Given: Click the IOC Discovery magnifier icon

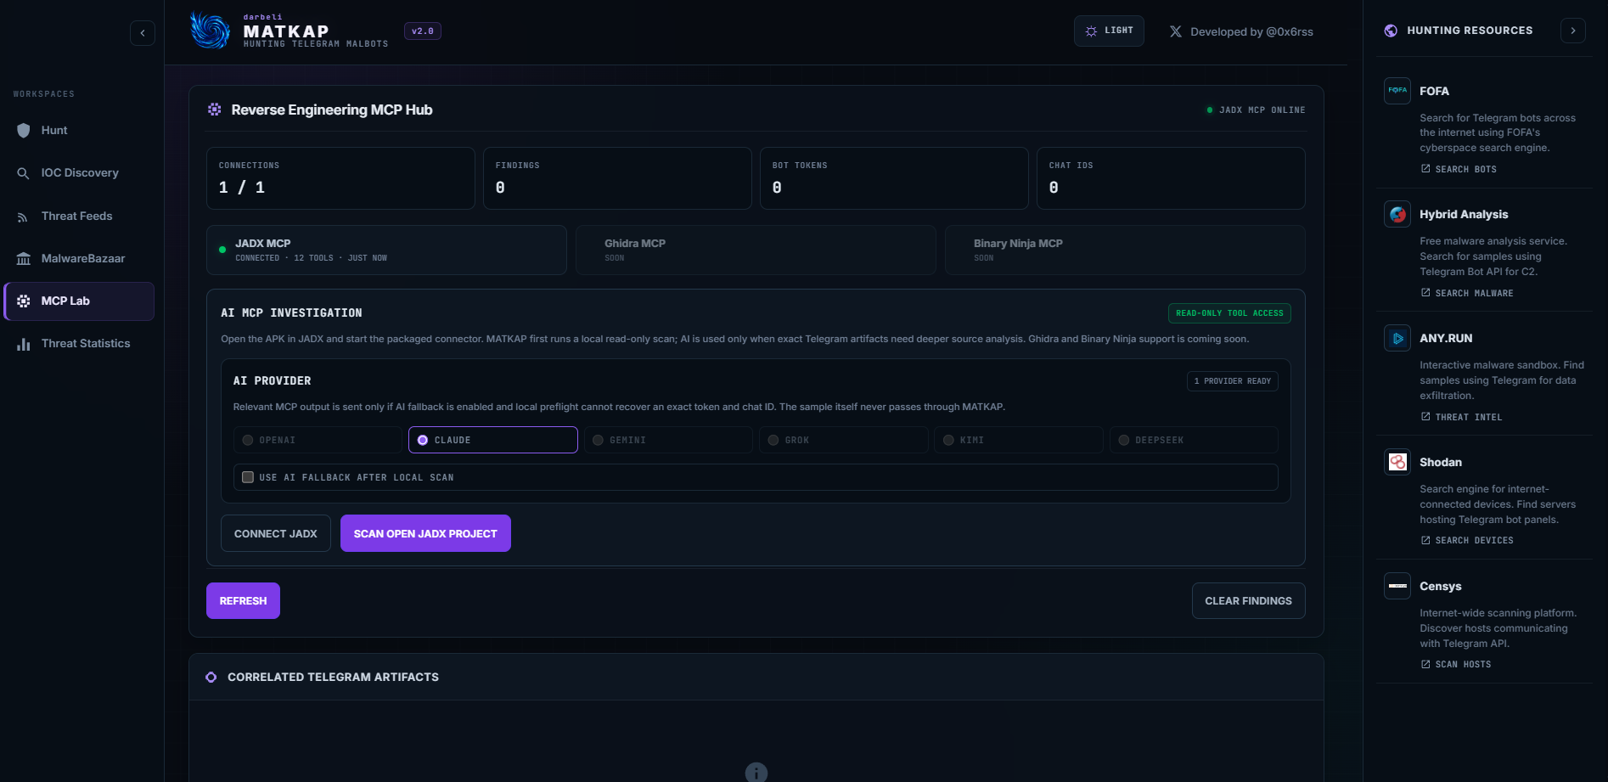Looking at the screenshot, I should [x=24, y=173].
